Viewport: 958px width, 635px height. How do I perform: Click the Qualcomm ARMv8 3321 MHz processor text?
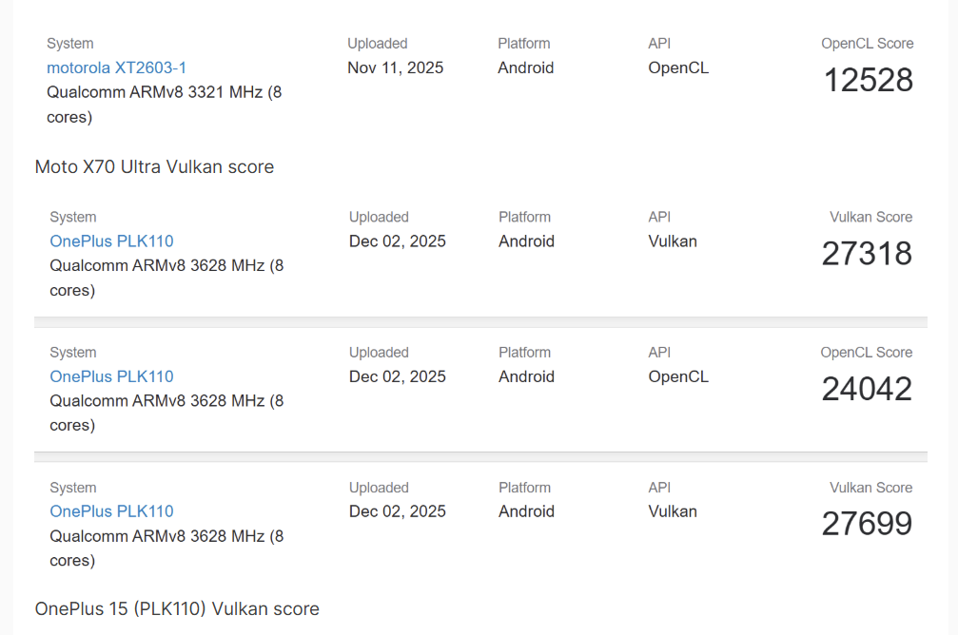164,93
